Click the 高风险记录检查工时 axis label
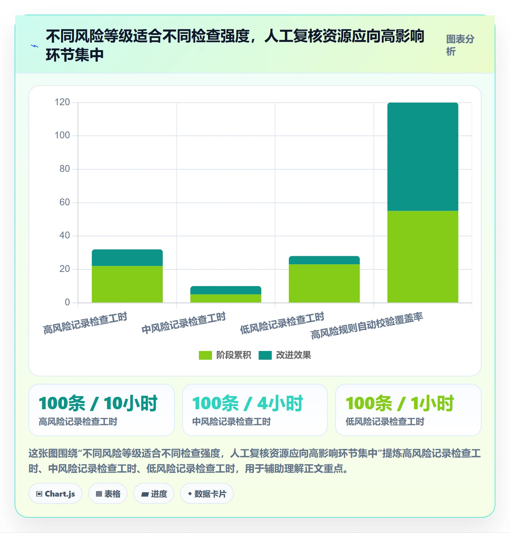Viewport: 510px width, 533px height. pyautogui.click(x=85, y=323)
